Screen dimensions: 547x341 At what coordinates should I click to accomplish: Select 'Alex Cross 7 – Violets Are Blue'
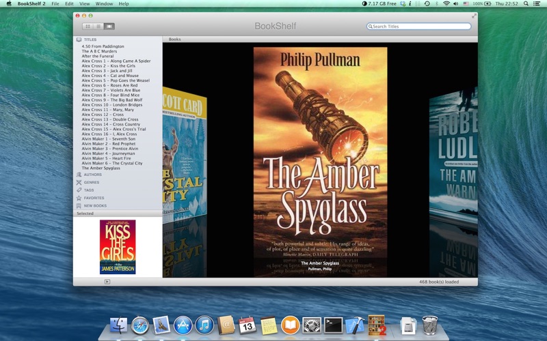(x=111, y=90)
